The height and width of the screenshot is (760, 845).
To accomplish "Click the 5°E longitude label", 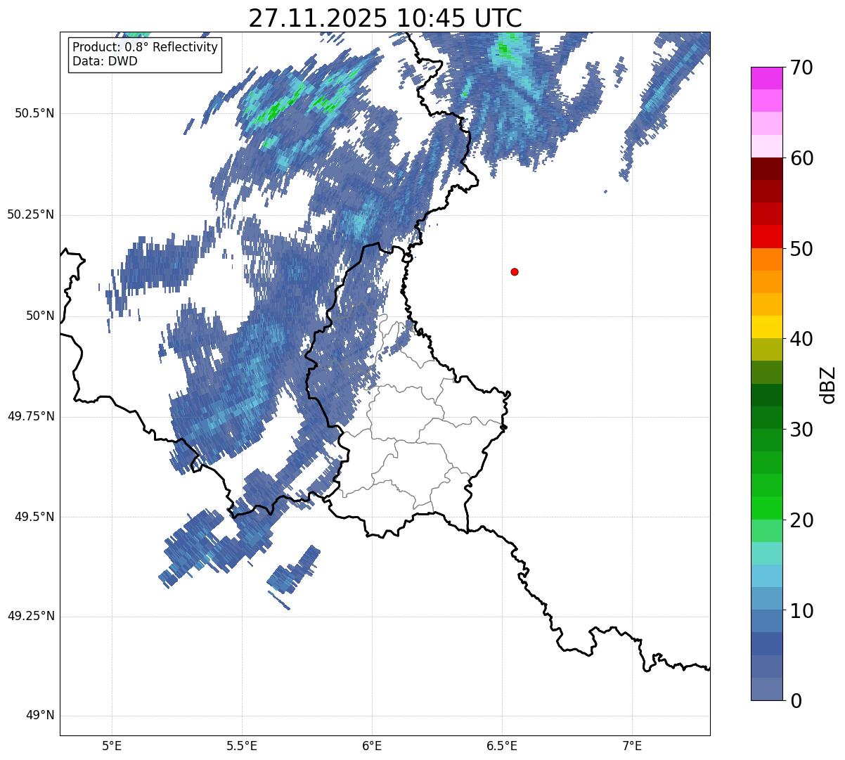I will (112, 745).
